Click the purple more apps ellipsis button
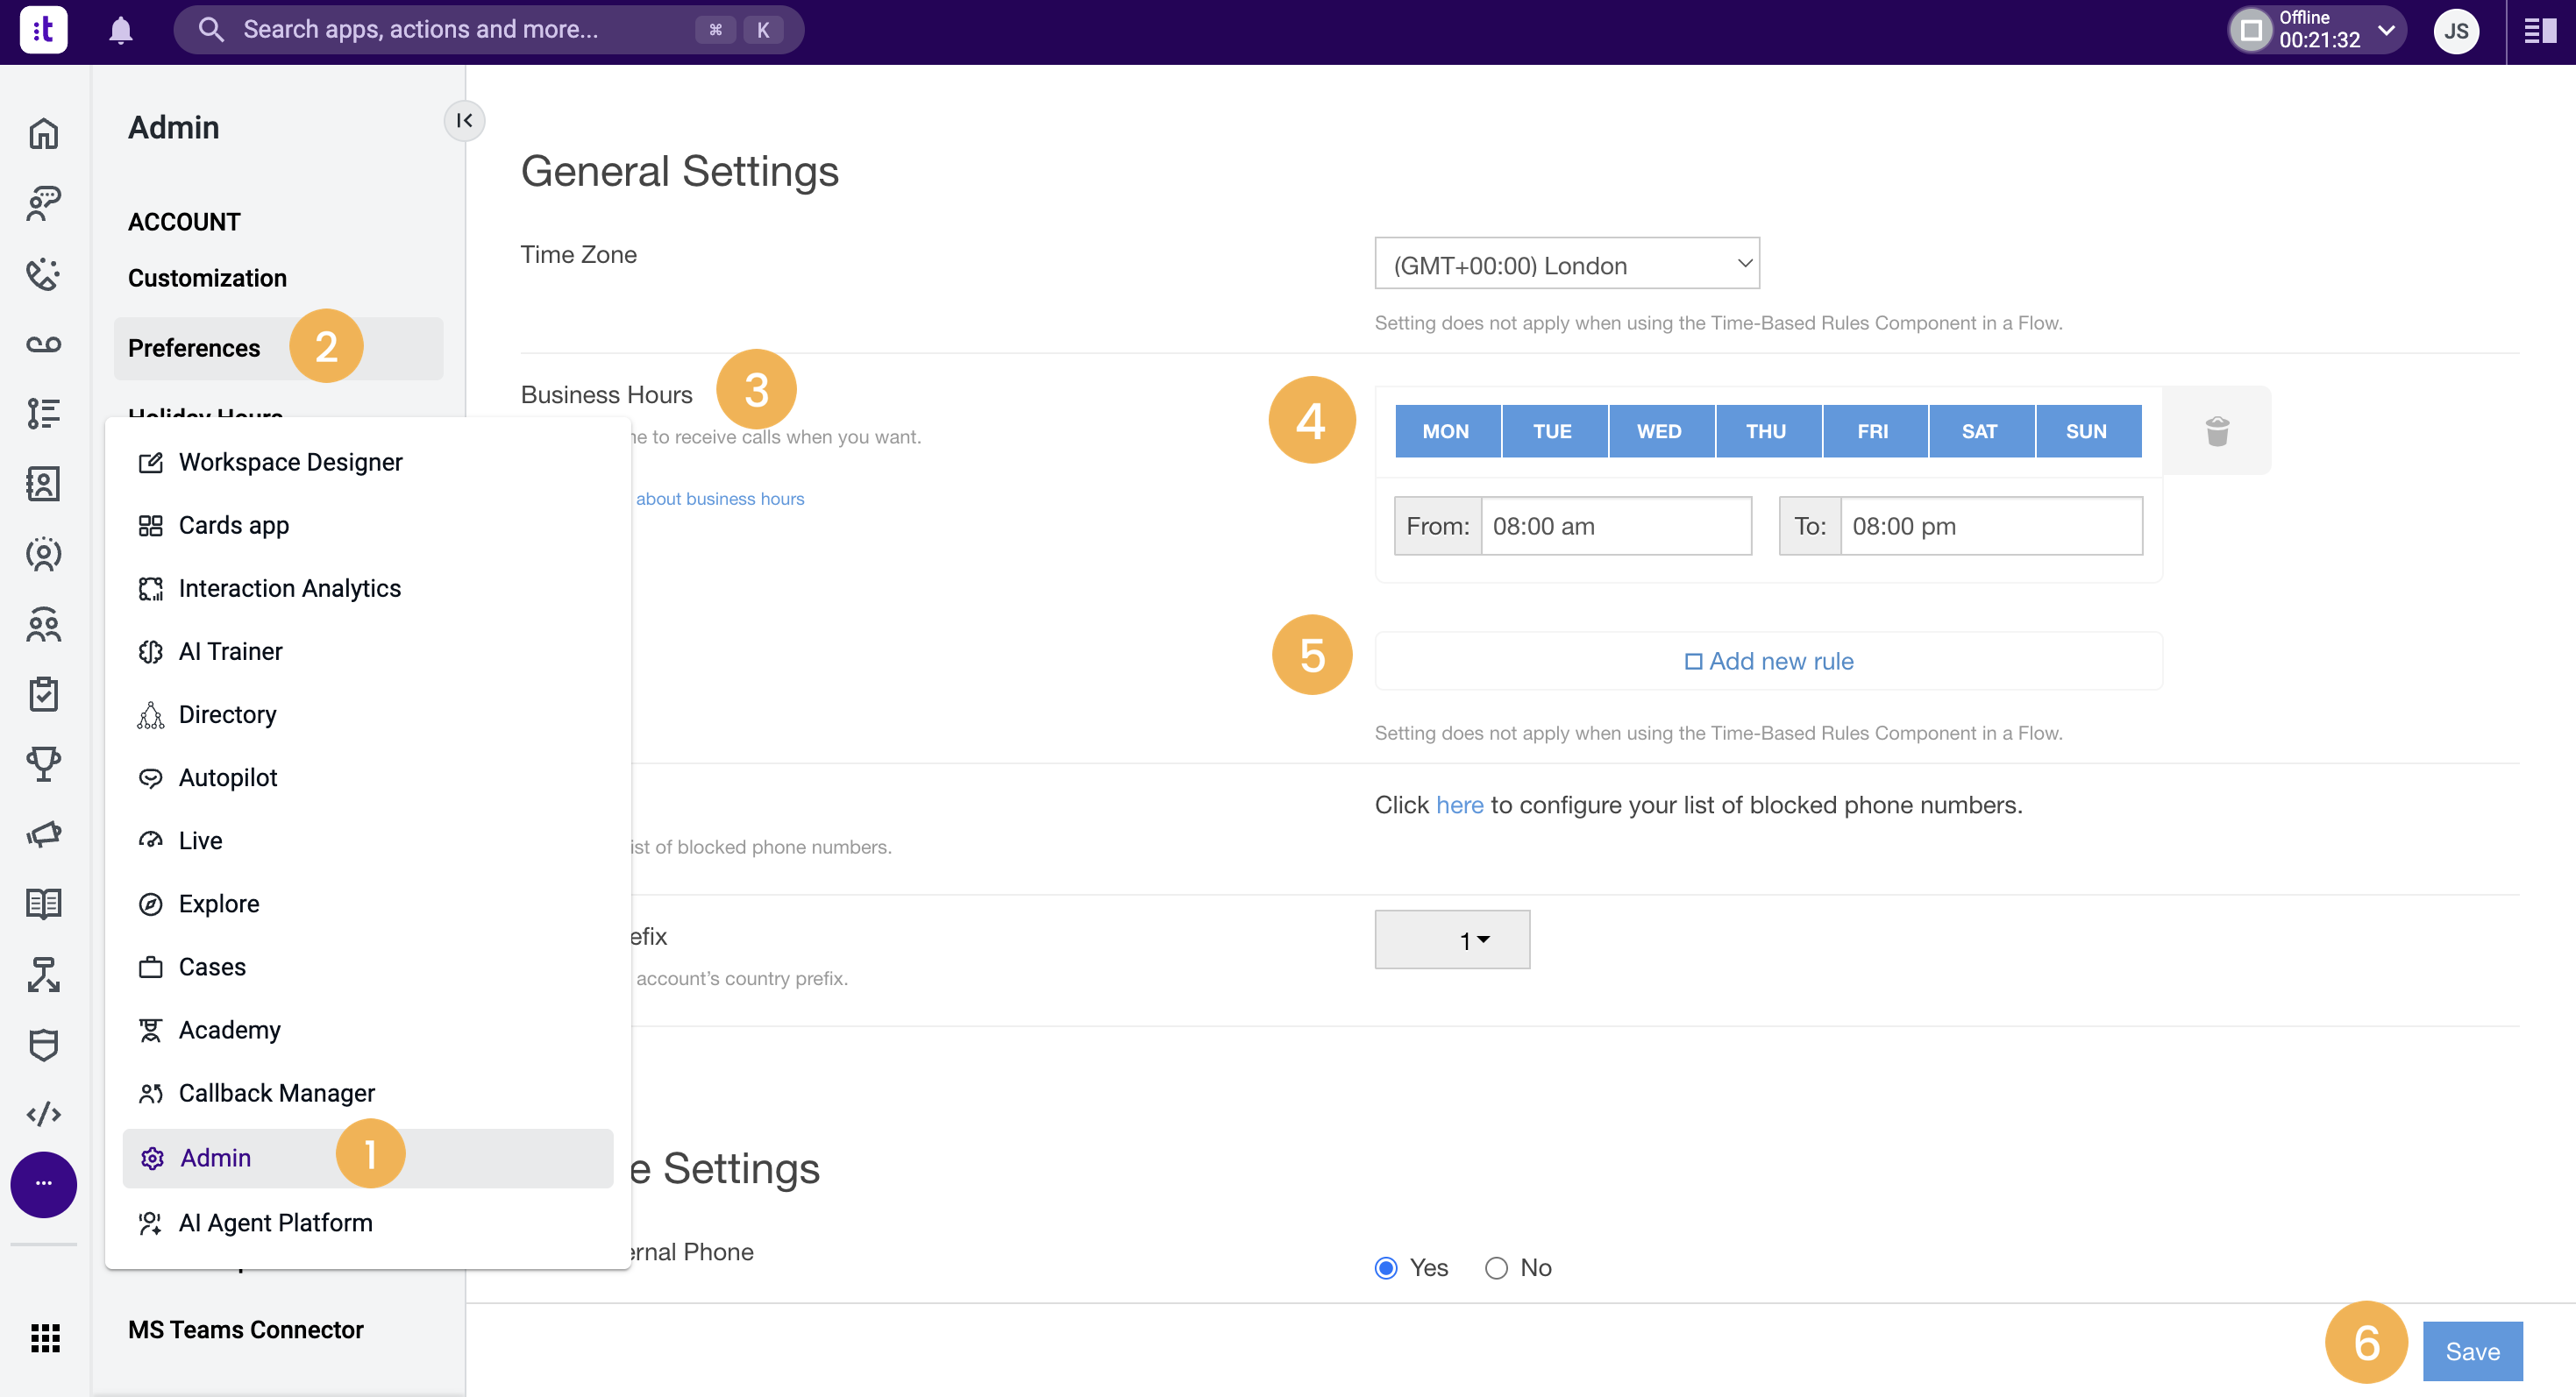2576x1397 pixels. [44, 1184]
